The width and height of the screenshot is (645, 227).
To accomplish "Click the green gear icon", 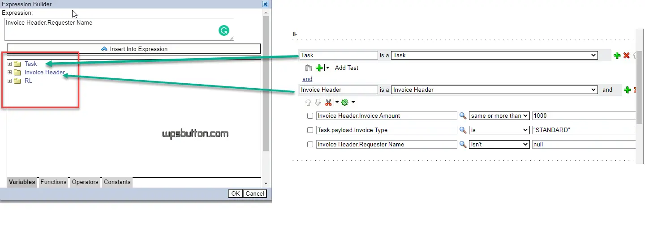I will (x=344, y=103).
